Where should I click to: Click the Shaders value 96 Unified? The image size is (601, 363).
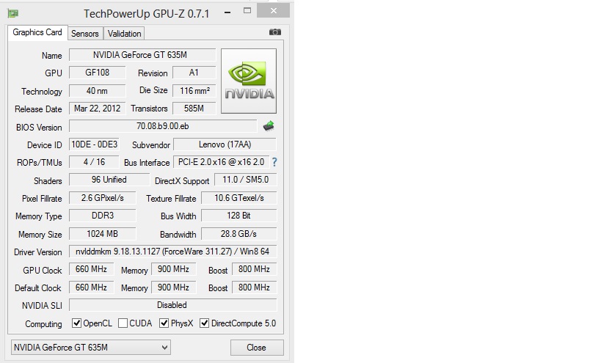point(109,180)
